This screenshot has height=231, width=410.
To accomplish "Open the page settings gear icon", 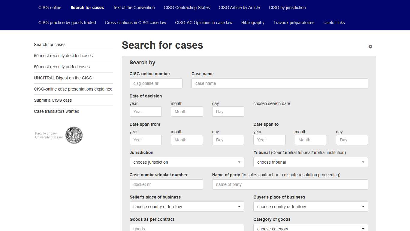I will point(370,47).
